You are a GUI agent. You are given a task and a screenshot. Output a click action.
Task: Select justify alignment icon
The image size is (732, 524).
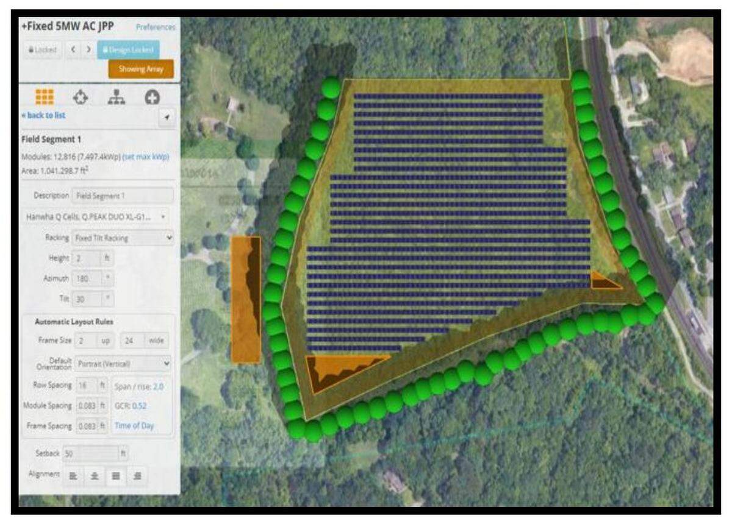(x=115, y=476)
